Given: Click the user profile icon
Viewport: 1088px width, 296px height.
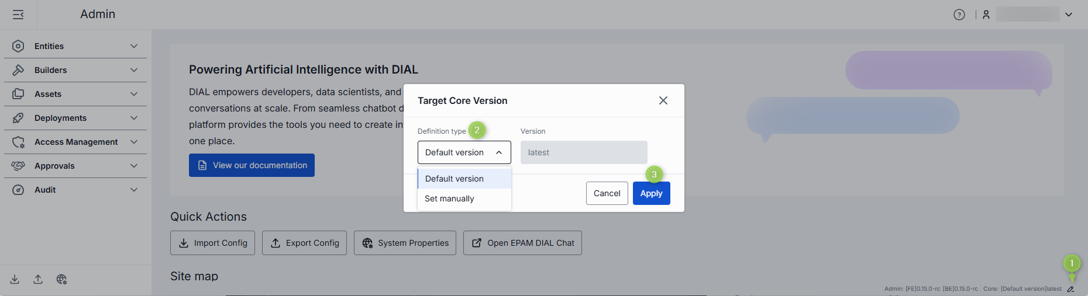Looking at the screenshot, I should [986, 15].
